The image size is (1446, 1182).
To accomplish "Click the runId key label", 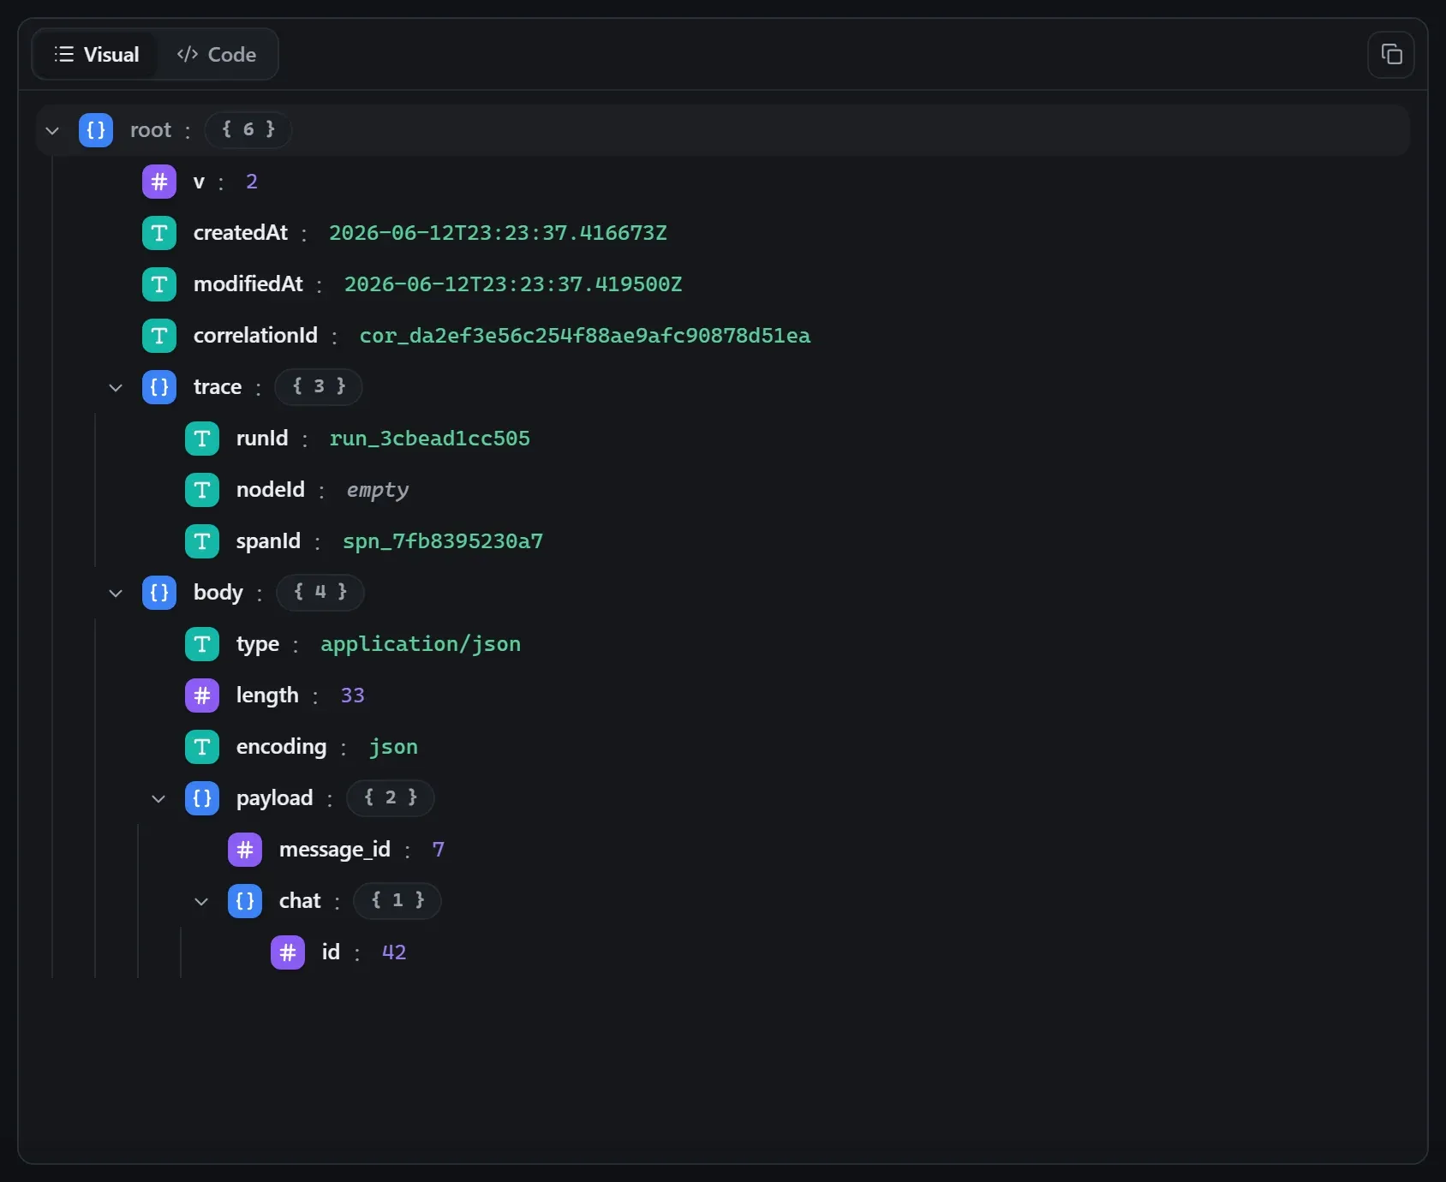I will 262,439.
